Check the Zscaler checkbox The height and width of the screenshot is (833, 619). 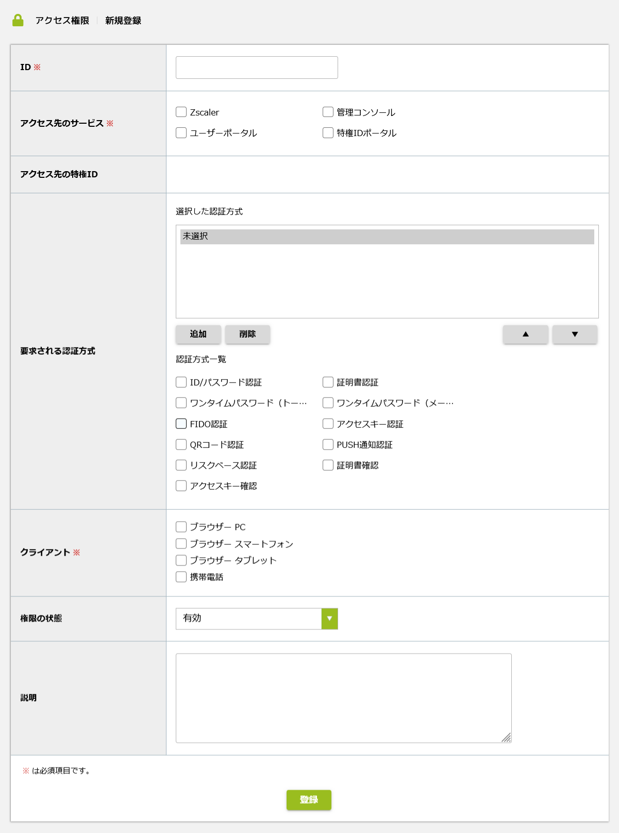tap(181, 112)
